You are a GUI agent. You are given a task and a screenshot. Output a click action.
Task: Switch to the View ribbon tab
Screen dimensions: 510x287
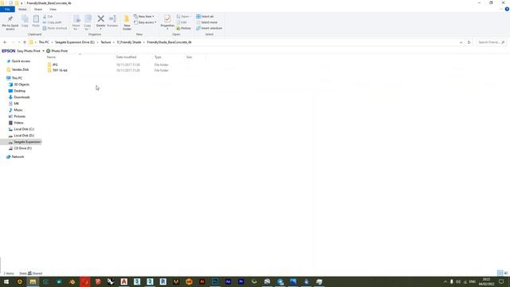tap(53, 10)
